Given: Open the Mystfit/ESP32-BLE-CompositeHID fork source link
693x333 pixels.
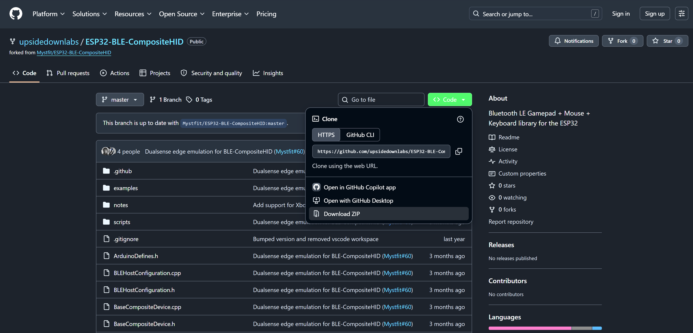Looking at the screenshot, I should 74,52.
